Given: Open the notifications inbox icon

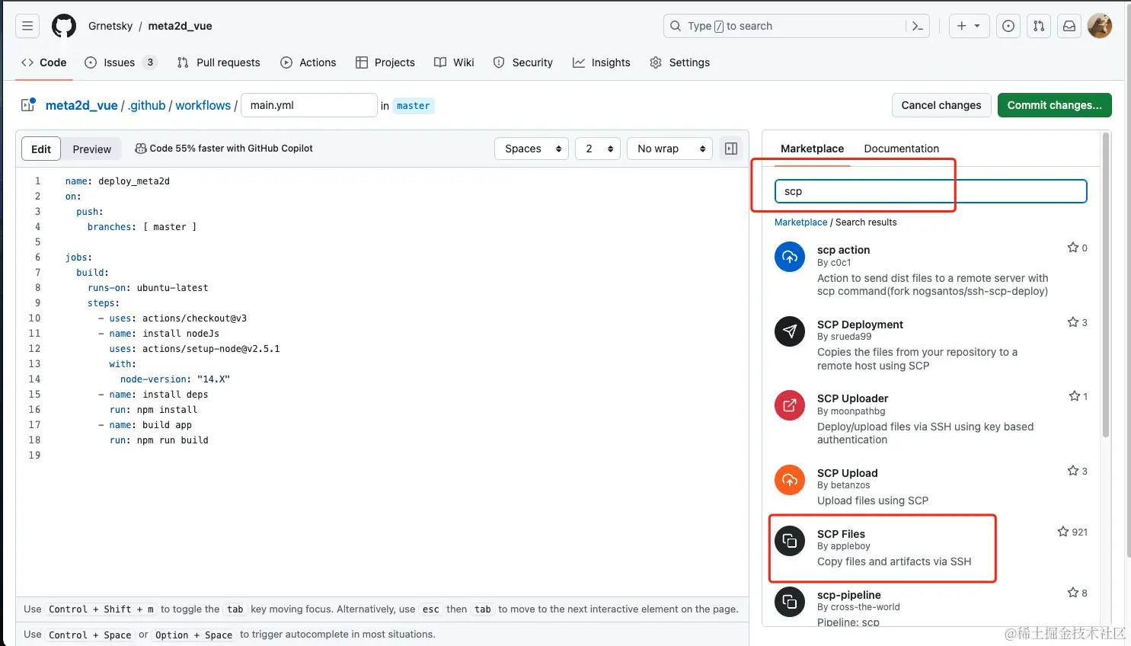Looking at the screenshot, I should click(x=1069, y=26).
